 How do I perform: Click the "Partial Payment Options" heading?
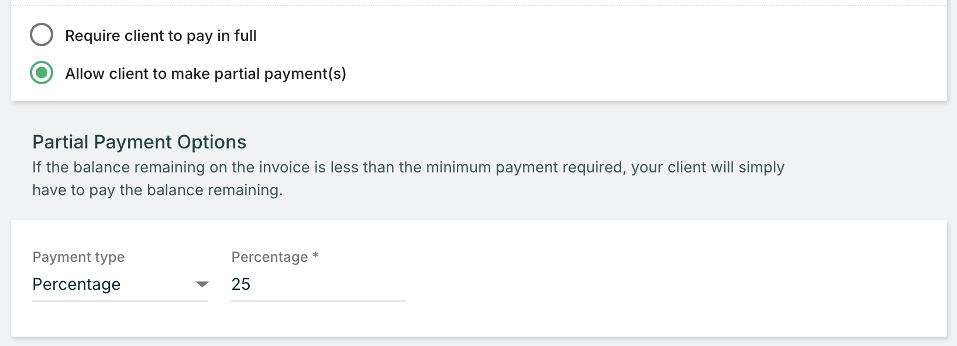pos(139,142)
